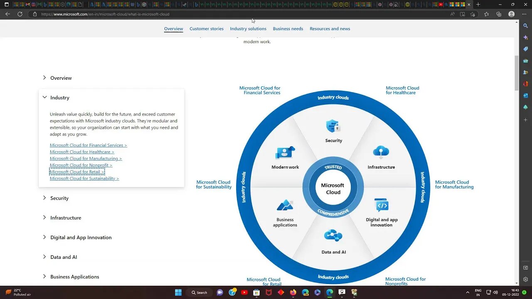Open the Resources and news tab
This screenshot has height=299, width=532.
click(330, 29)
